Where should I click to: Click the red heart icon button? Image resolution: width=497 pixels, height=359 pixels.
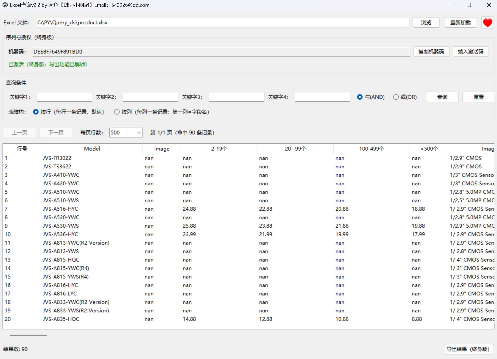(x=487, y=23)
